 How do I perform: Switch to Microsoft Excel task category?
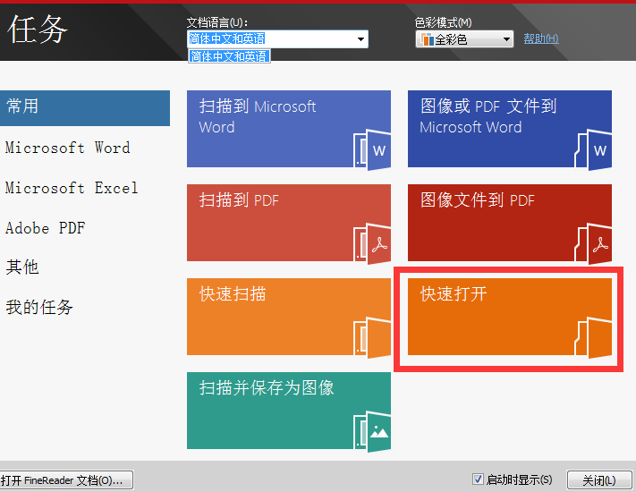pyautogui.click(x=72, y=188)
